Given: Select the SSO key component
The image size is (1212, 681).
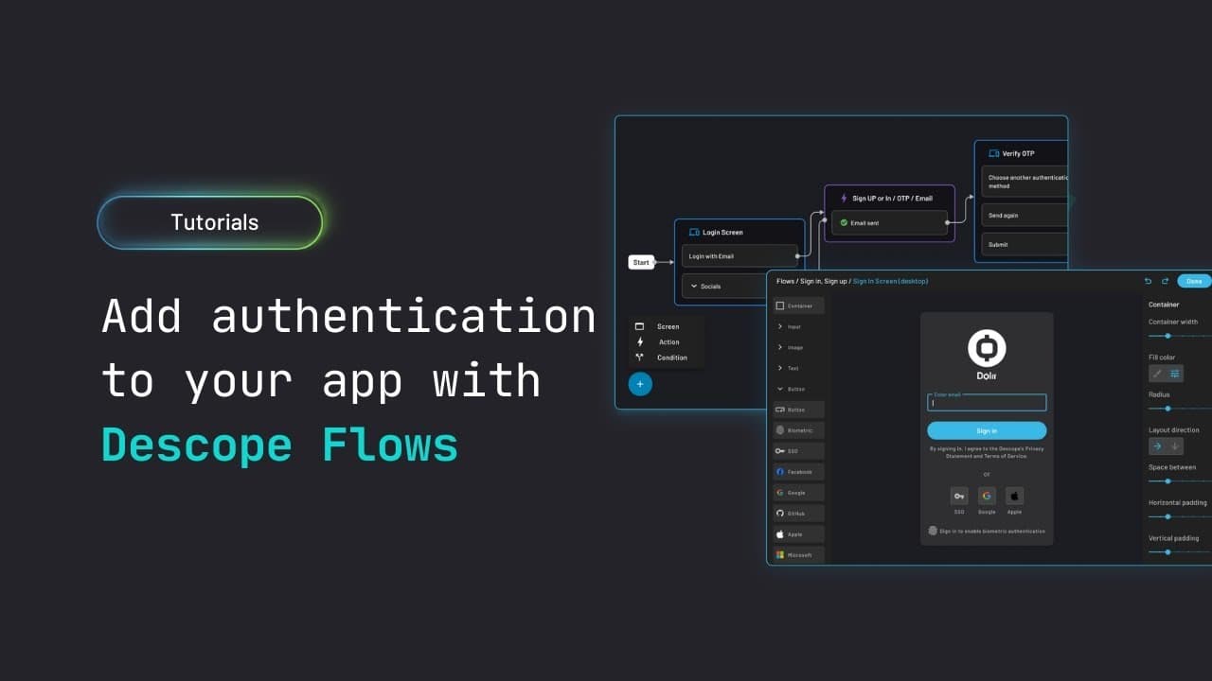Looking at the screenshot, I should tap(798, 450).
